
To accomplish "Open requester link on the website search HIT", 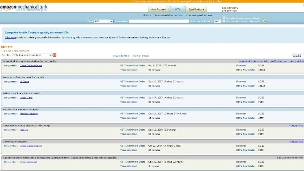I will [x=29, y=162].
